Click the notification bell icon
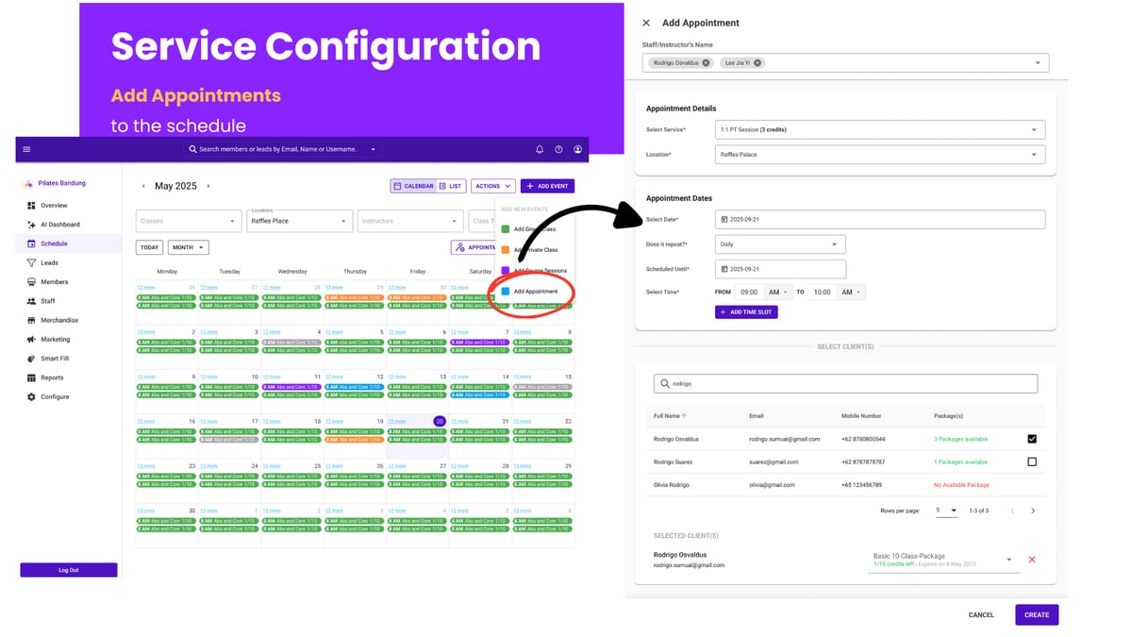1132x637 pixels. (539, 149)
